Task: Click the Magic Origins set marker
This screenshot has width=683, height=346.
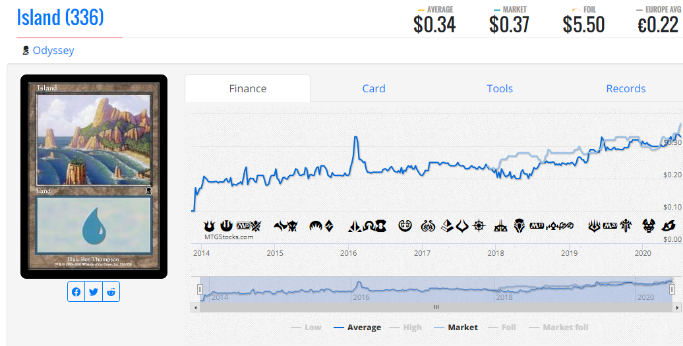Action: coord(316,226)
